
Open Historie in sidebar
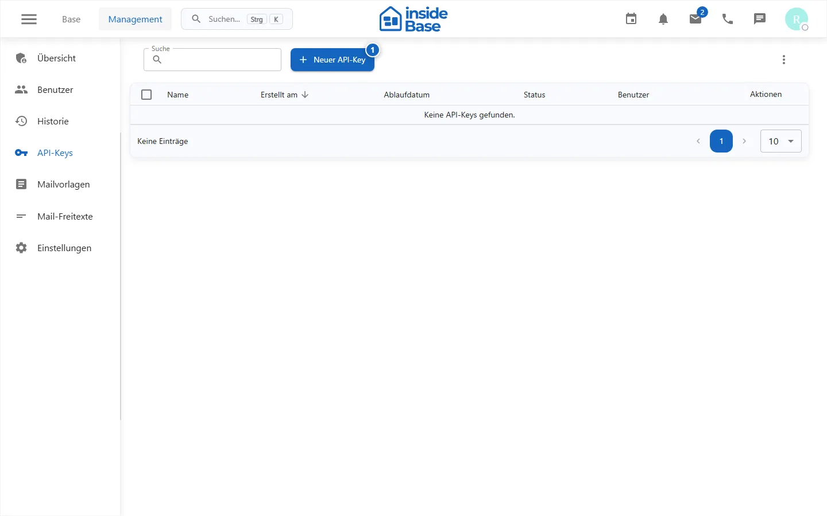coord(60,121)
